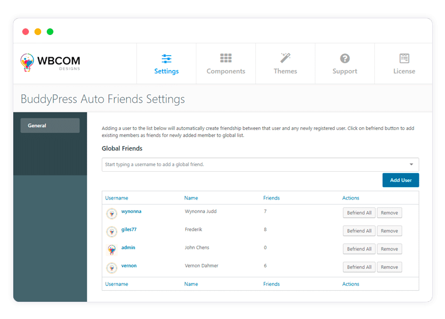This screenshot has height=319, width=445.
Task: Click the Add User button
Action: pyautogui.click(x=400, y=180)
